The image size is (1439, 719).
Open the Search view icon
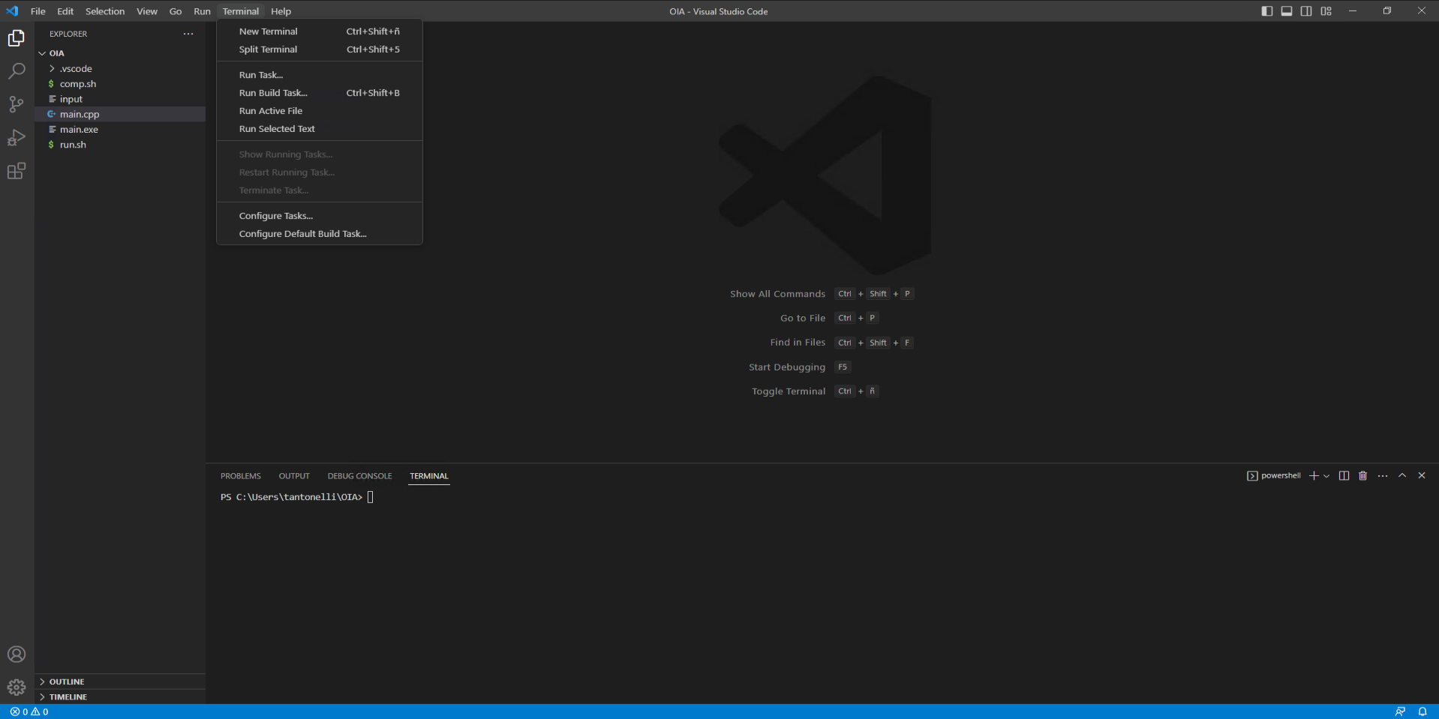click(x=17, y=71)
